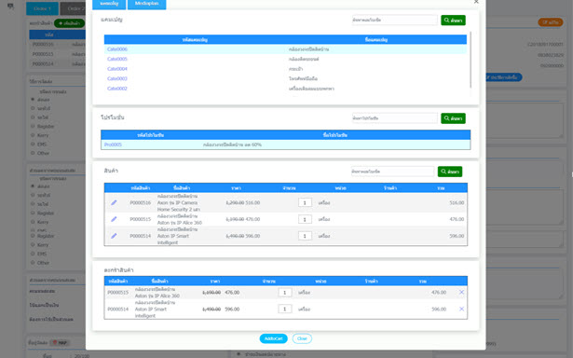Click promotion name ending with 60%
The height and width of the screenshot is (358, 573).
tap(232, 145)
